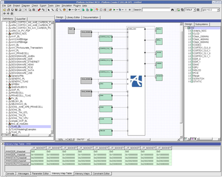This screenshot has width=222, height=177.
Task: Select the HDLCD block in the diagram
Action: 106,132
